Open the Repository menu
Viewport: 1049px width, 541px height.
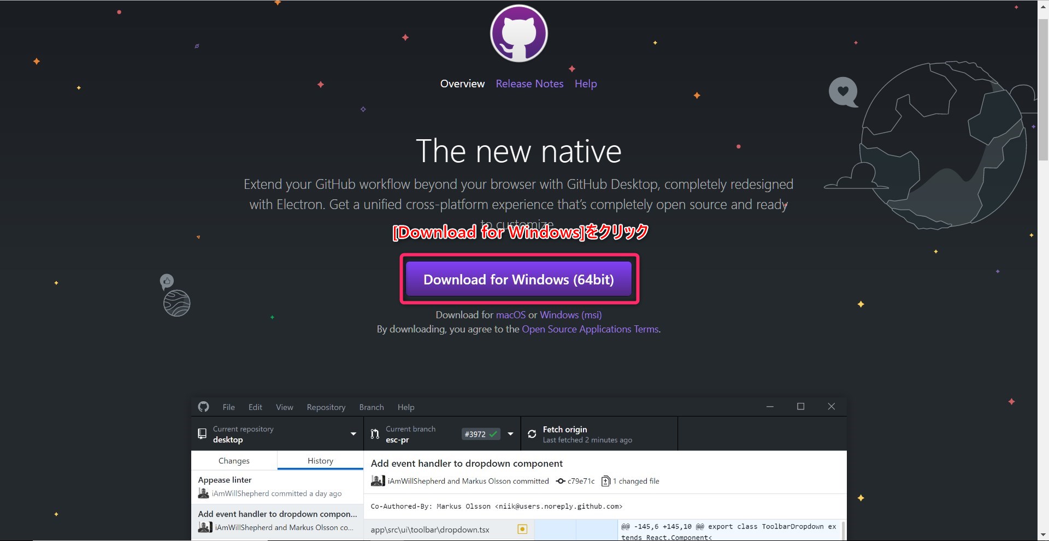pyautogui.click(x=326, y=407)
